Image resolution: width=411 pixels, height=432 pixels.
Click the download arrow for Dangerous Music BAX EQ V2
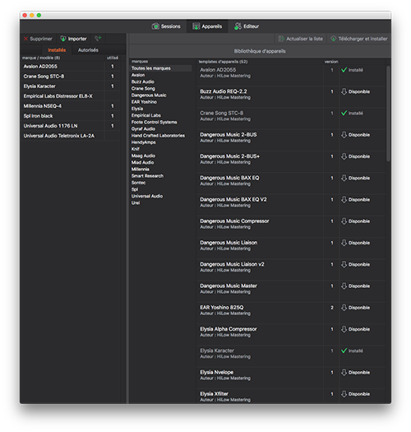point(344,200)
